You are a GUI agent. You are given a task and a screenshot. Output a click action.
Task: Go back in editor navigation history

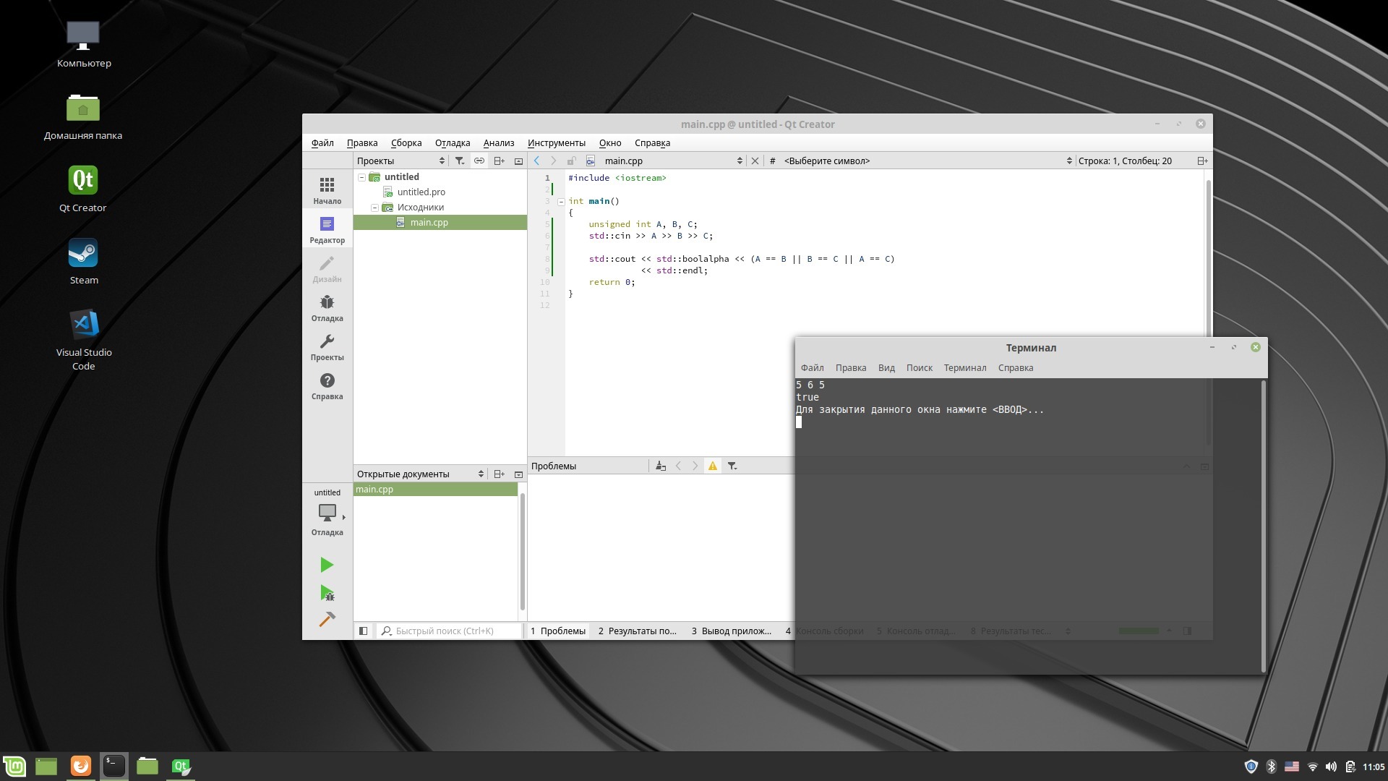[x=536, y=161]
